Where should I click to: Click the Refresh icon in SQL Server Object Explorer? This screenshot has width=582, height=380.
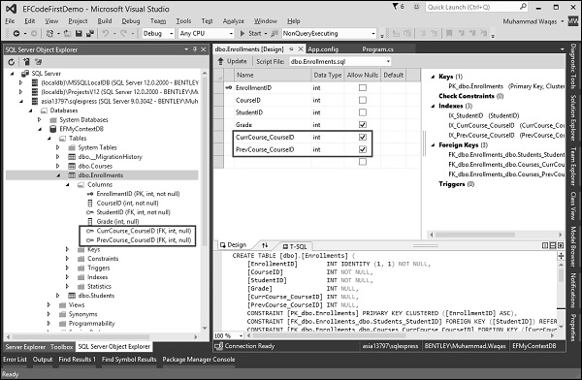tap(12, 62)
